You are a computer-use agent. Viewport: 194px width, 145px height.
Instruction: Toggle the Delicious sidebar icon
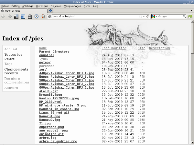point(23,16)
